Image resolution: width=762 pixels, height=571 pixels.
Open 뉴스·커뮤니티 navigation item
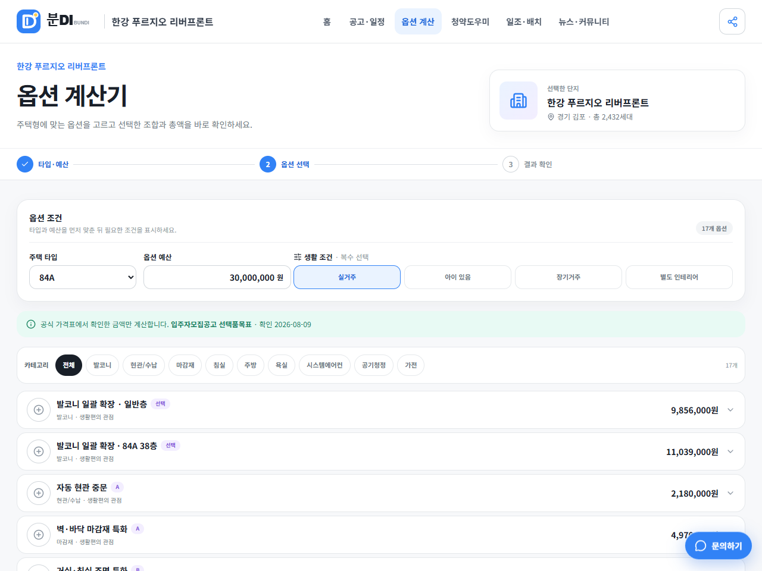[x=584, y=21]
